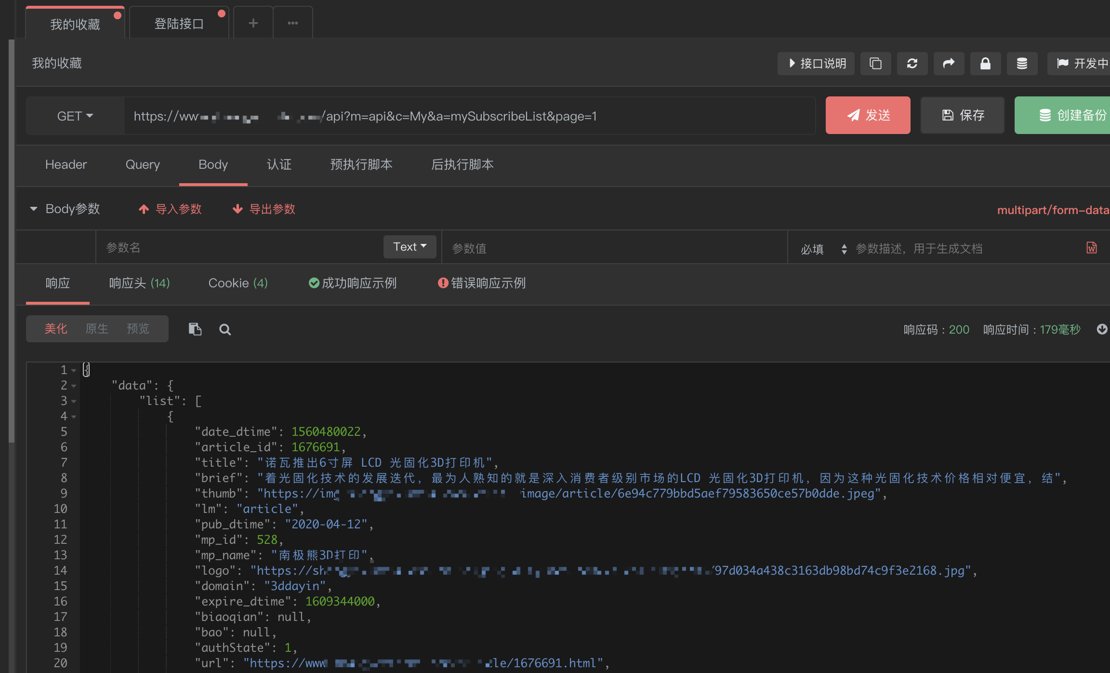
Task: Click the 发送 send button
Action: (x=868, y=115)
